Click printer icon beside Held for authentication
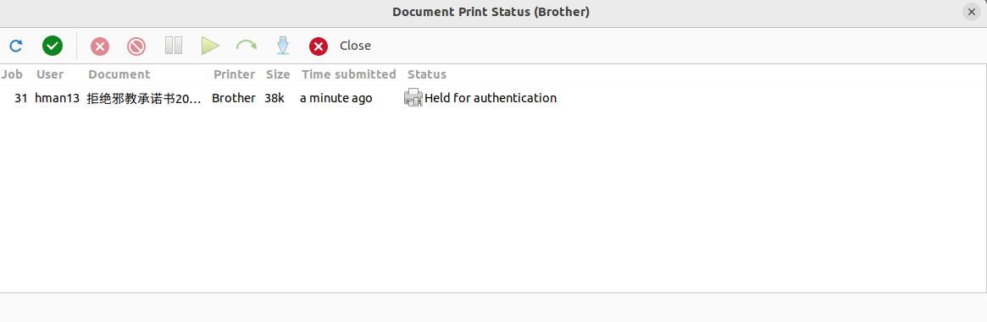The width and height of the screenshot is (987, 322). 413,98
